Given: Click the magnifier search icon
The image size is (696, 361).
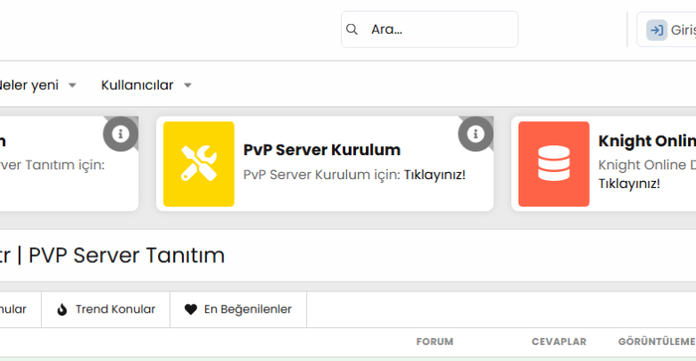Looking at the screenshot, I should coord(352,29).
